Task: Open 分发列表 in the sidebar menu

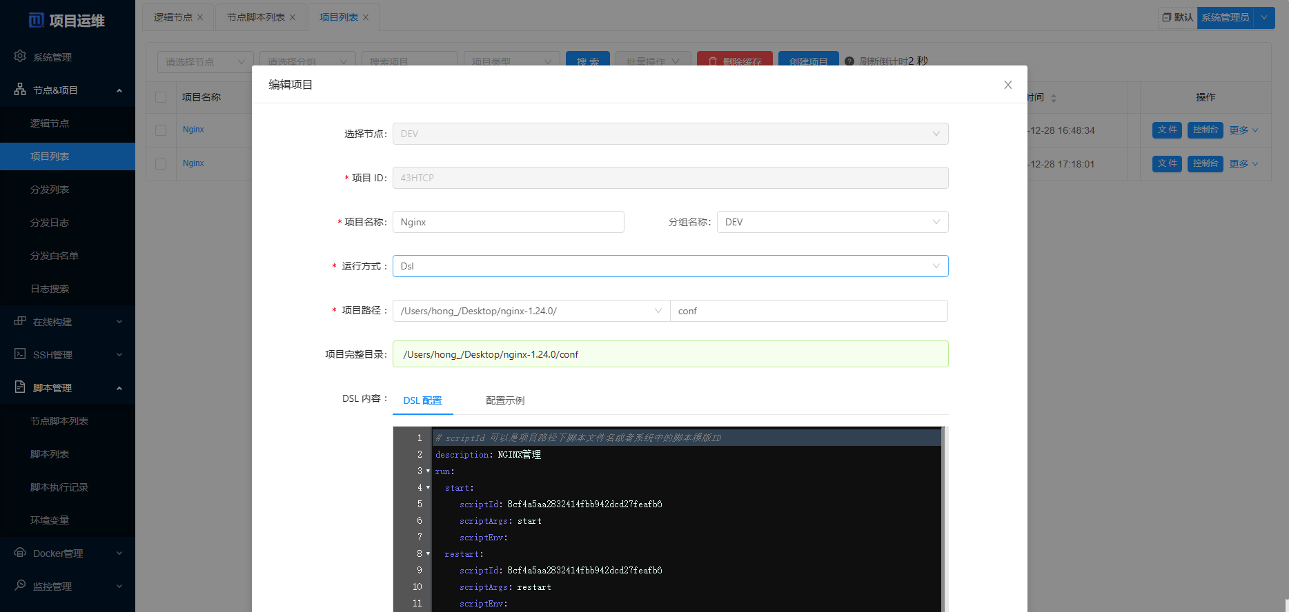Action: pyautogui.click(x=50, y=190)
